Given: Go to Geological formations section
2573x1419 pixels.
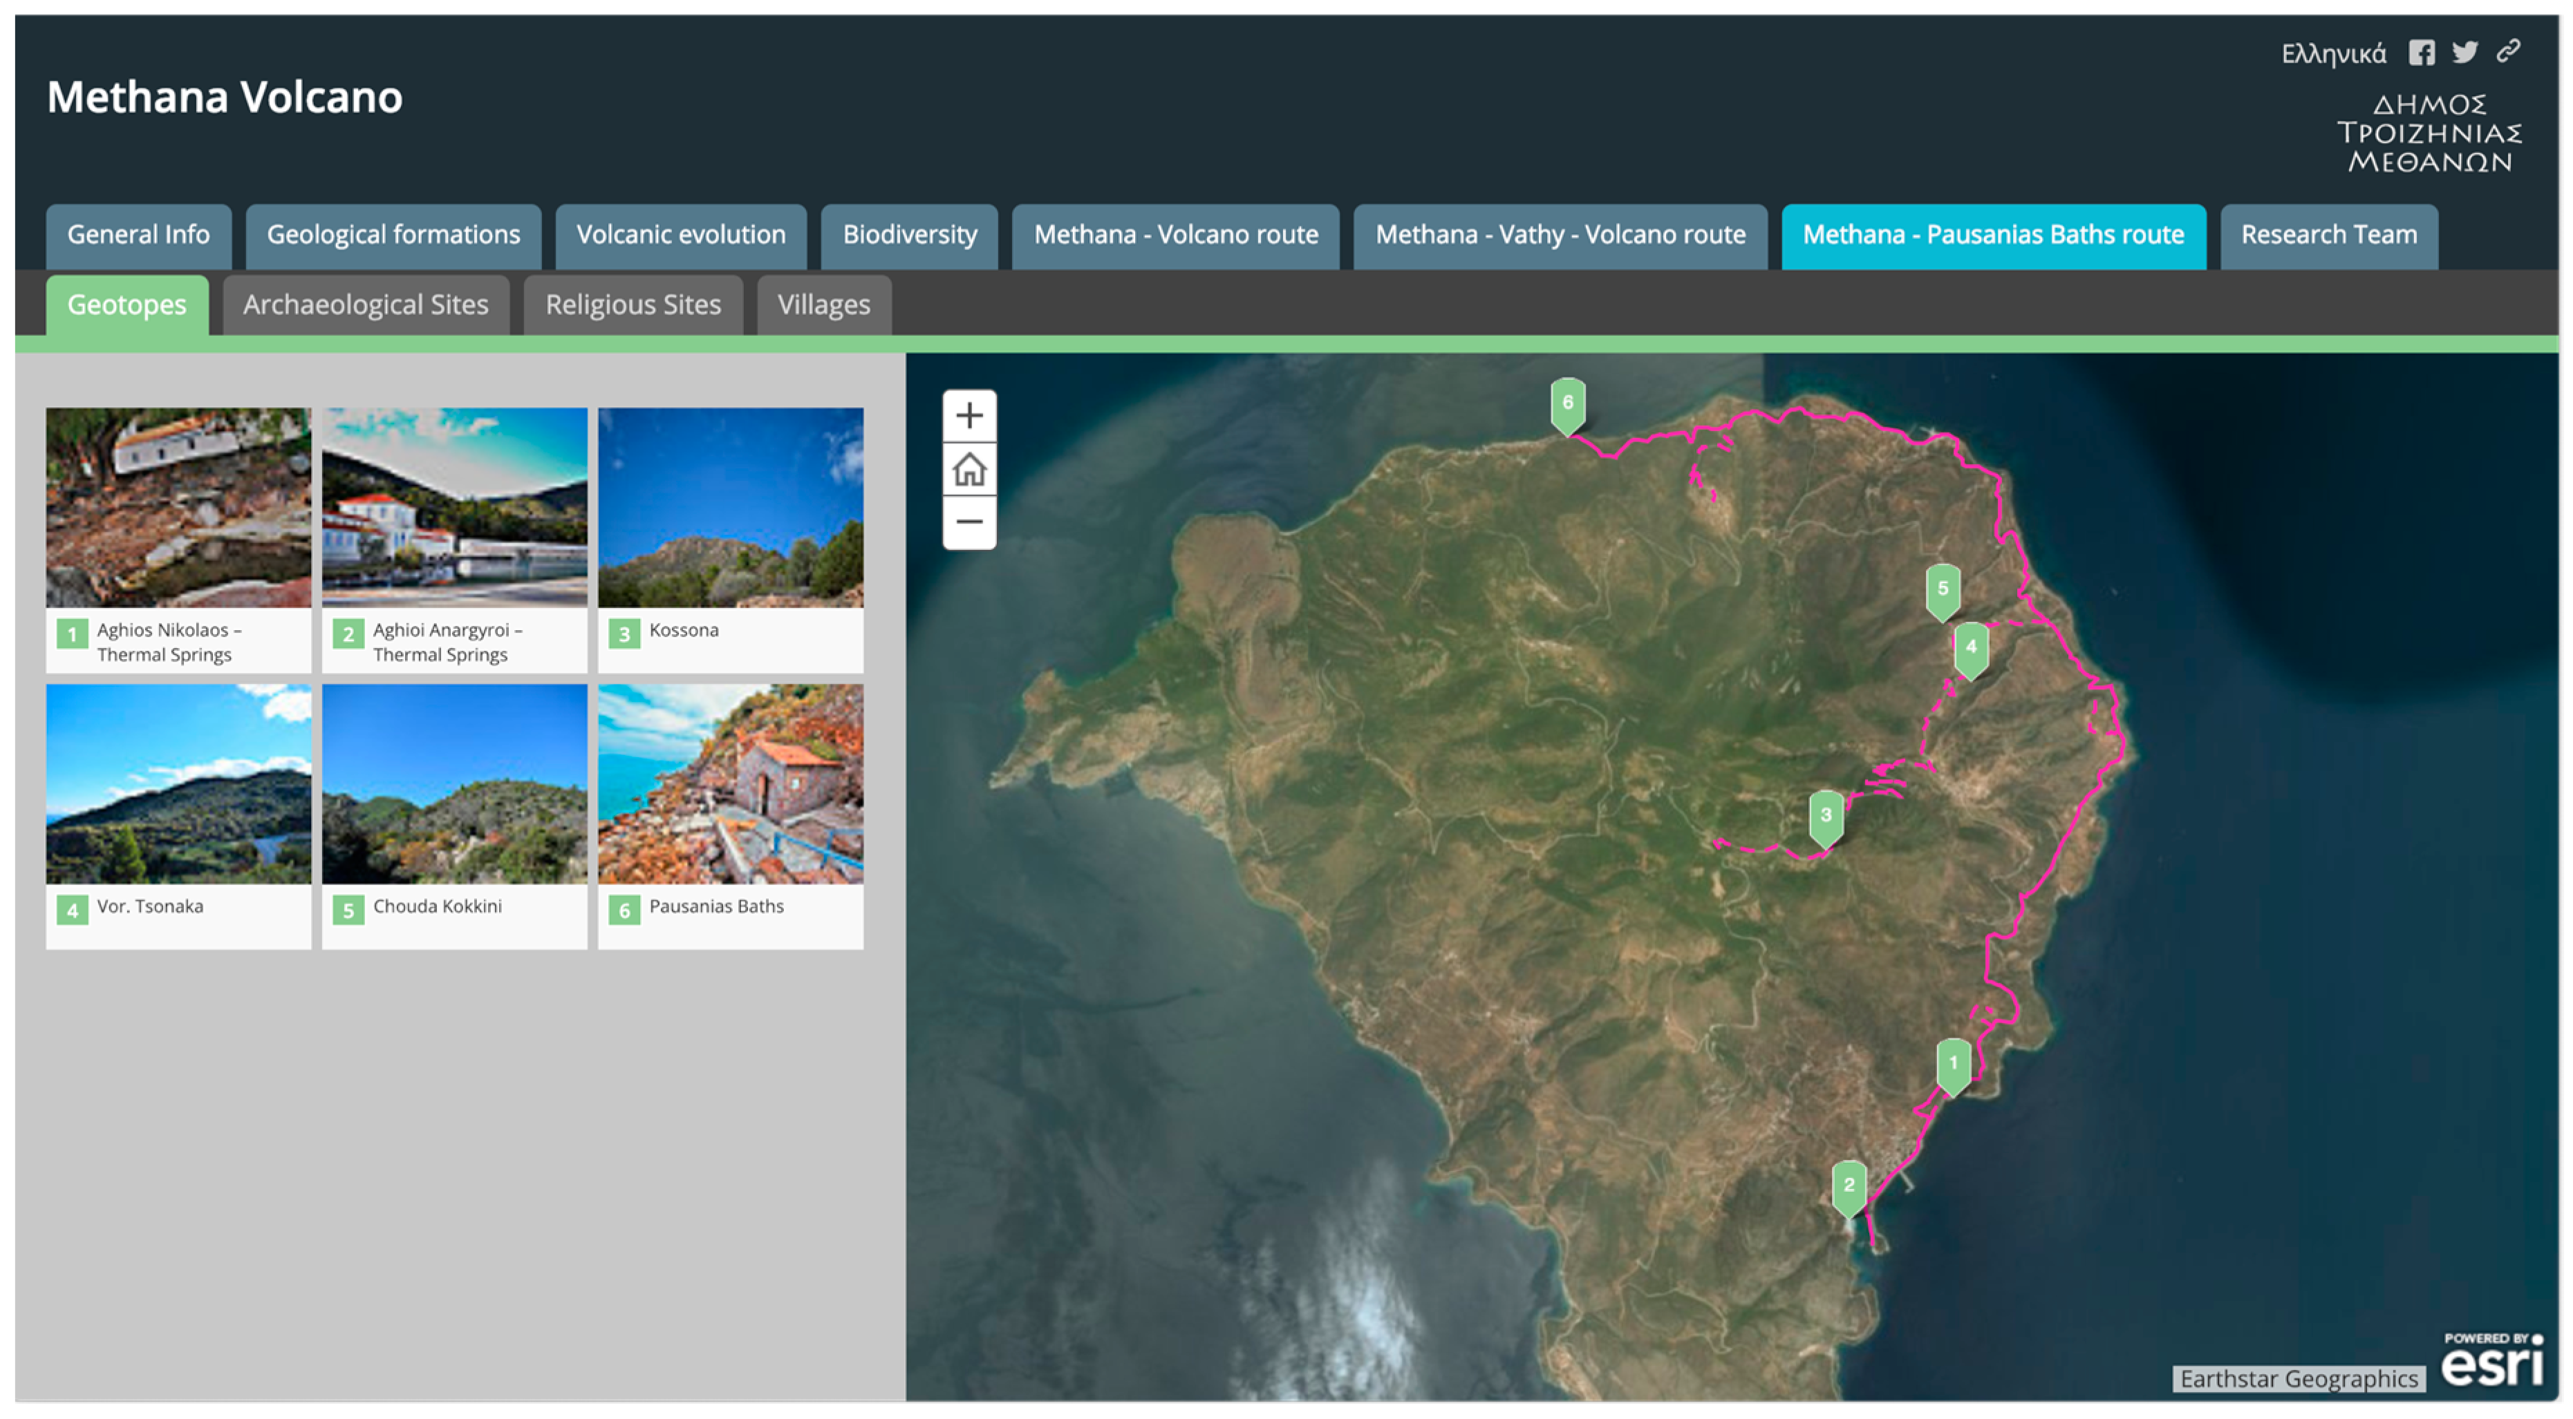Looking at the screenshot, I should (393, 236).
